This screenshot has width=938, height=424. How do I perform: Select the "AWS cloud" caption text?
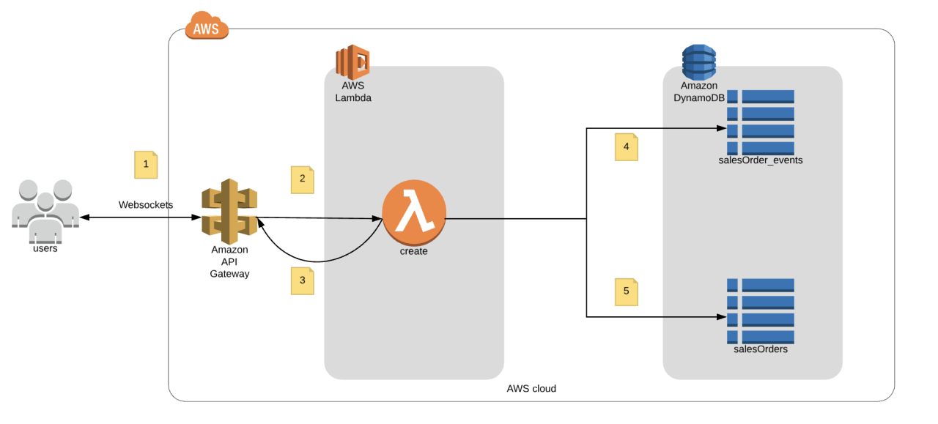click(x=531, y=389)
